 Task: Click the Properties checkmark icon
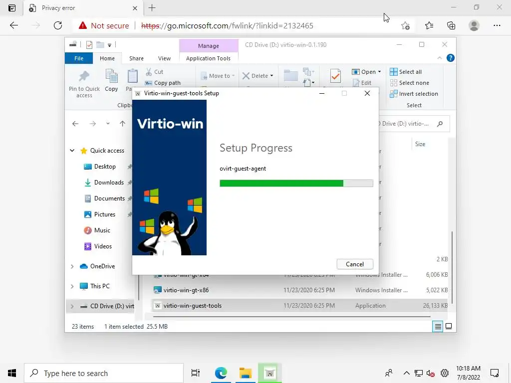335,76
